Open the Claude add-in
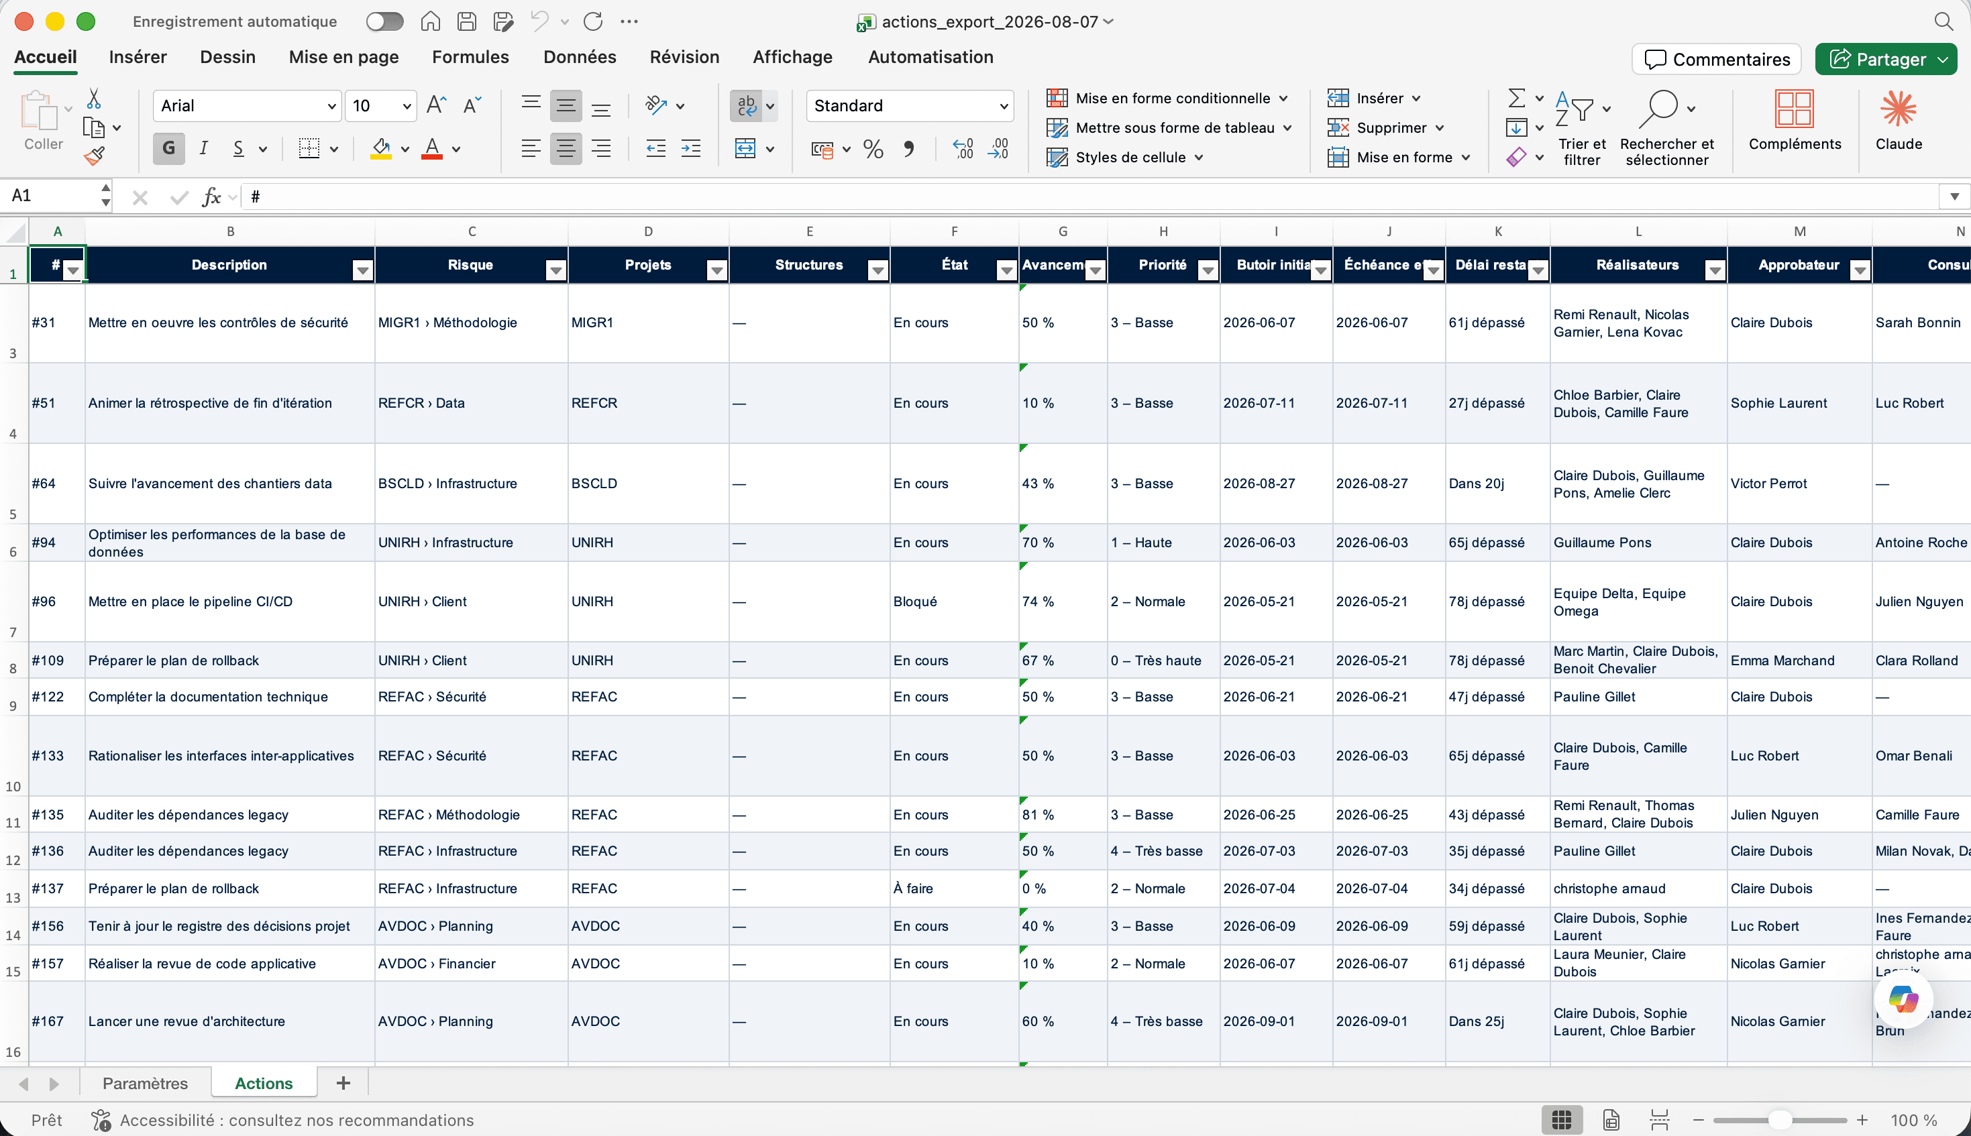The height and width of the screenshot is (1136, 1971). 1899,121
